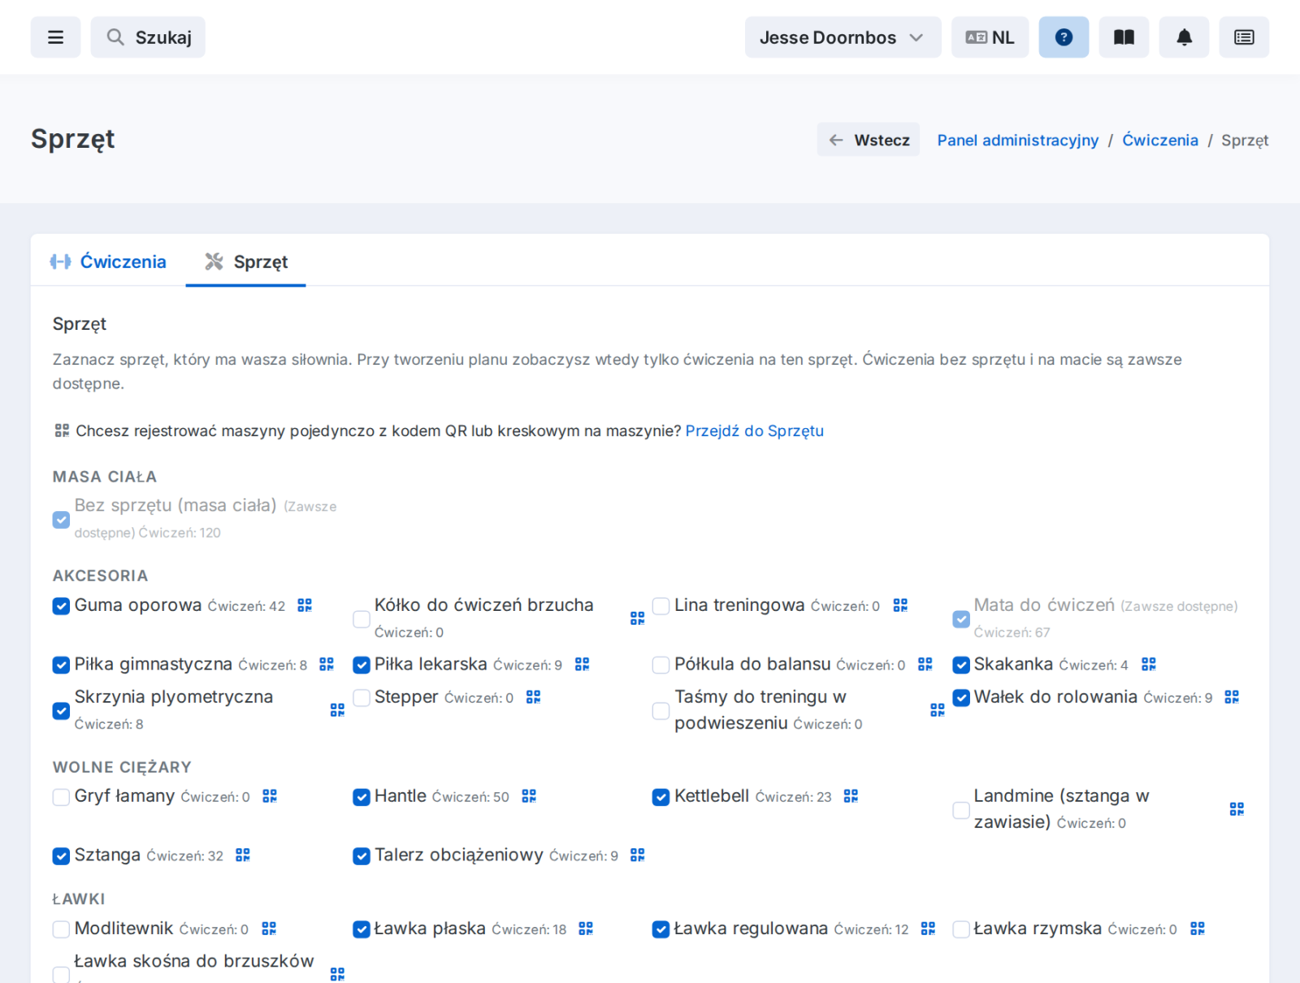This screenshot has height=983, width=1300.
Task: Open the hamburger menu
Action: click(x=55, y=37)
